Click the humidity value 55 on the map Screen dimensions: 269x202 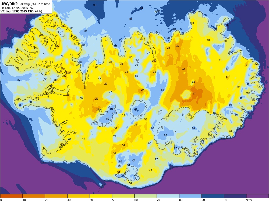(183, 149)
